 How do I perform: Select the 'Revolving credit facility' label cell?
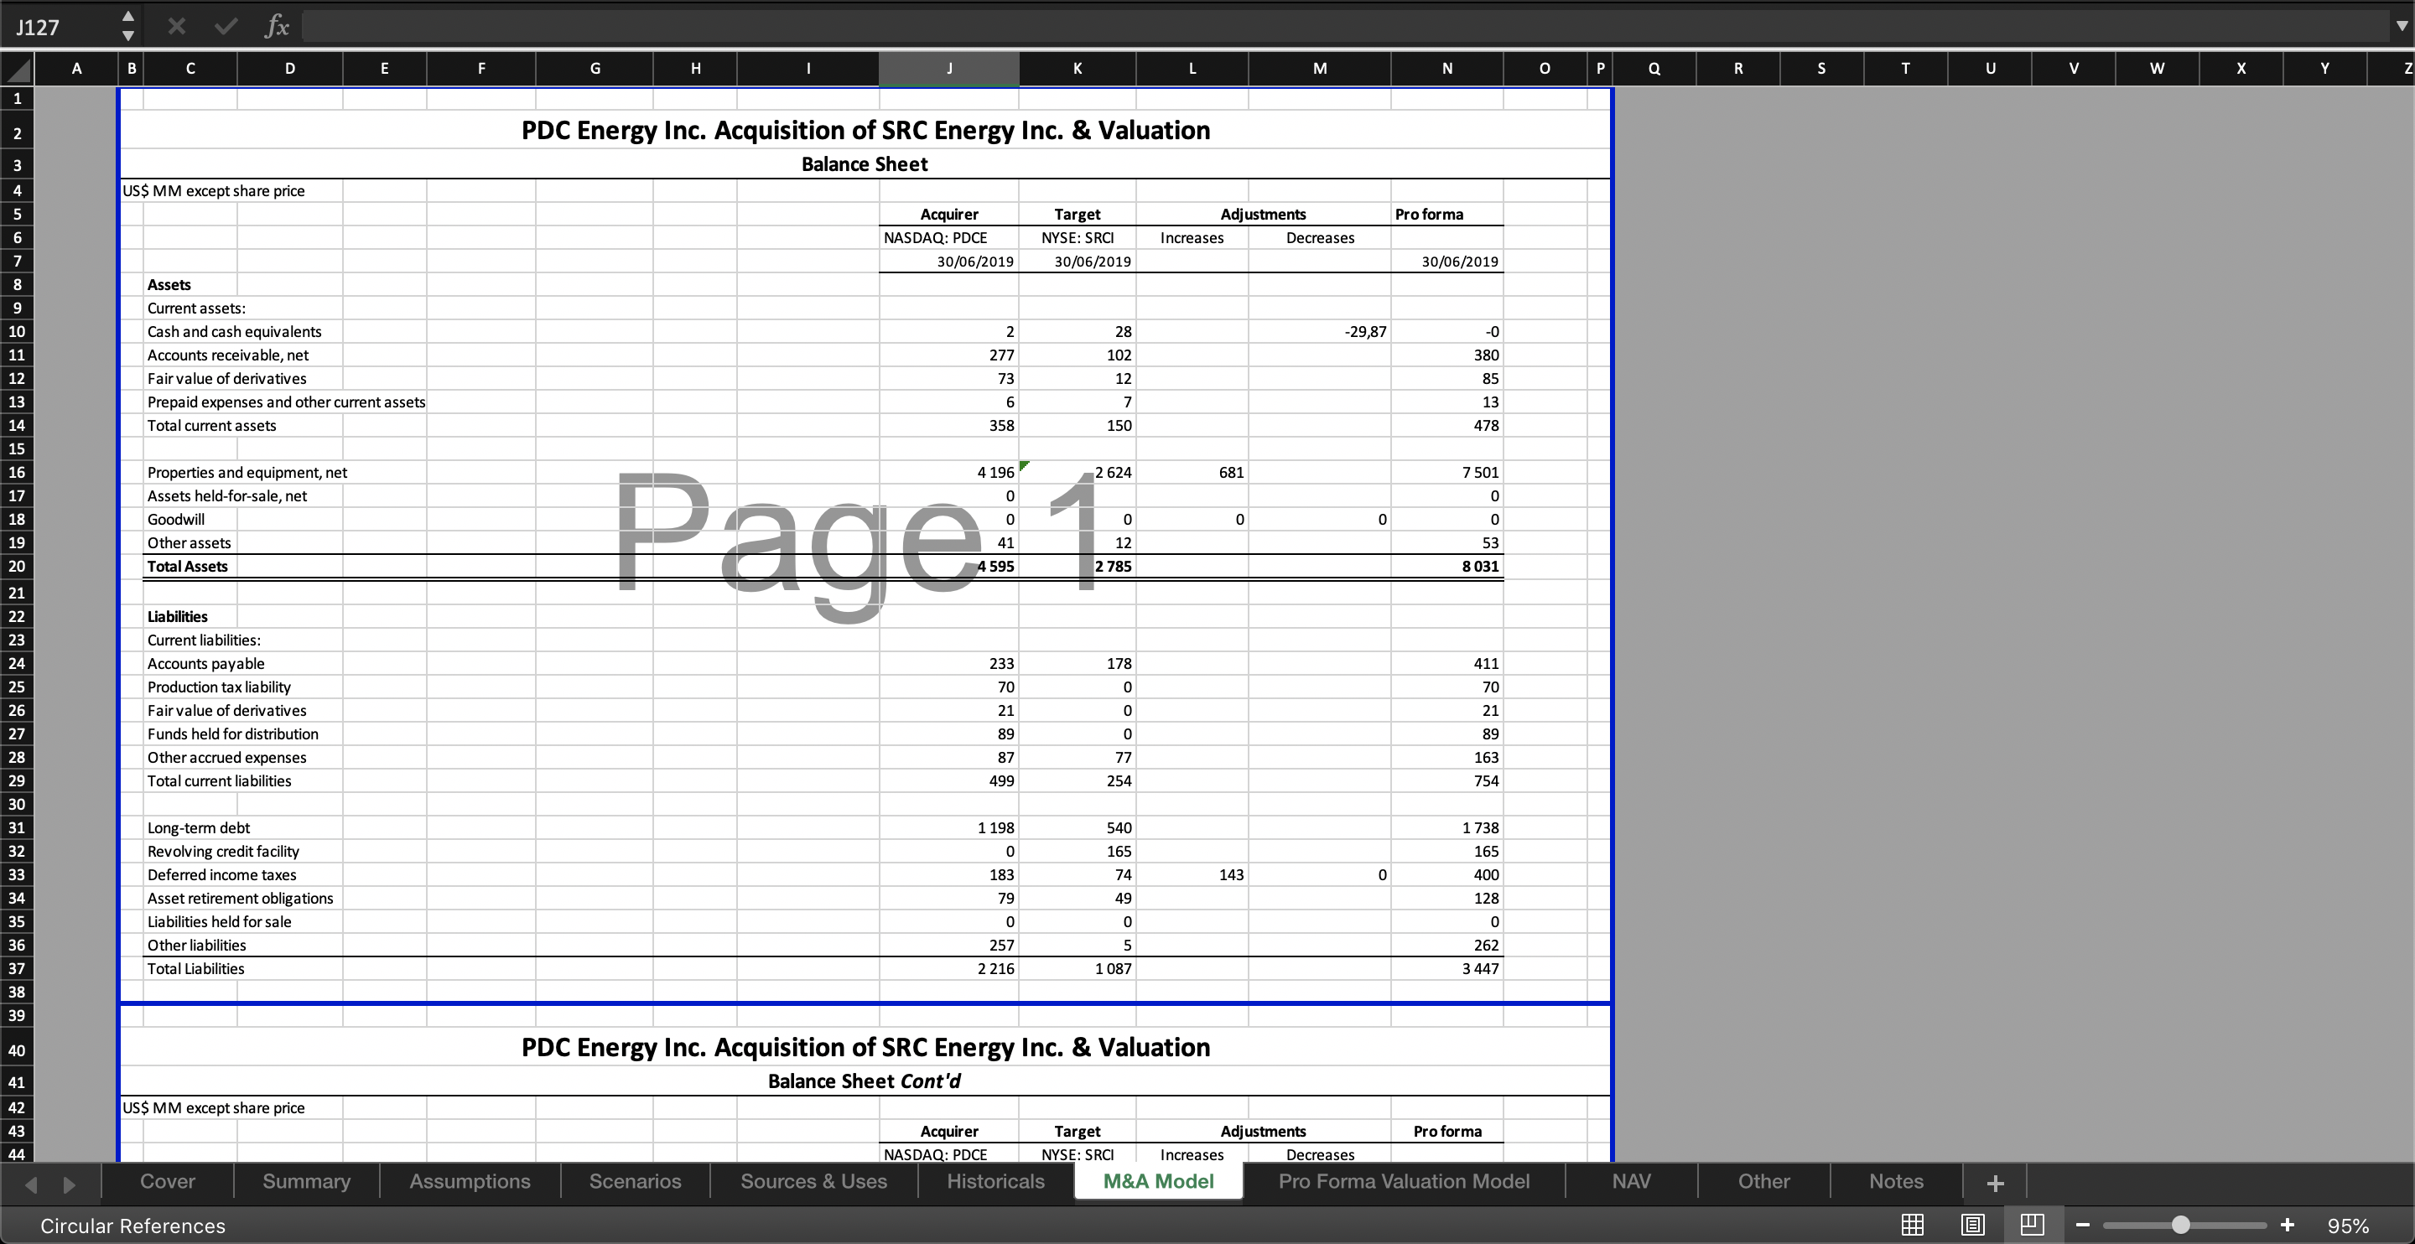[x=223, y=851]
